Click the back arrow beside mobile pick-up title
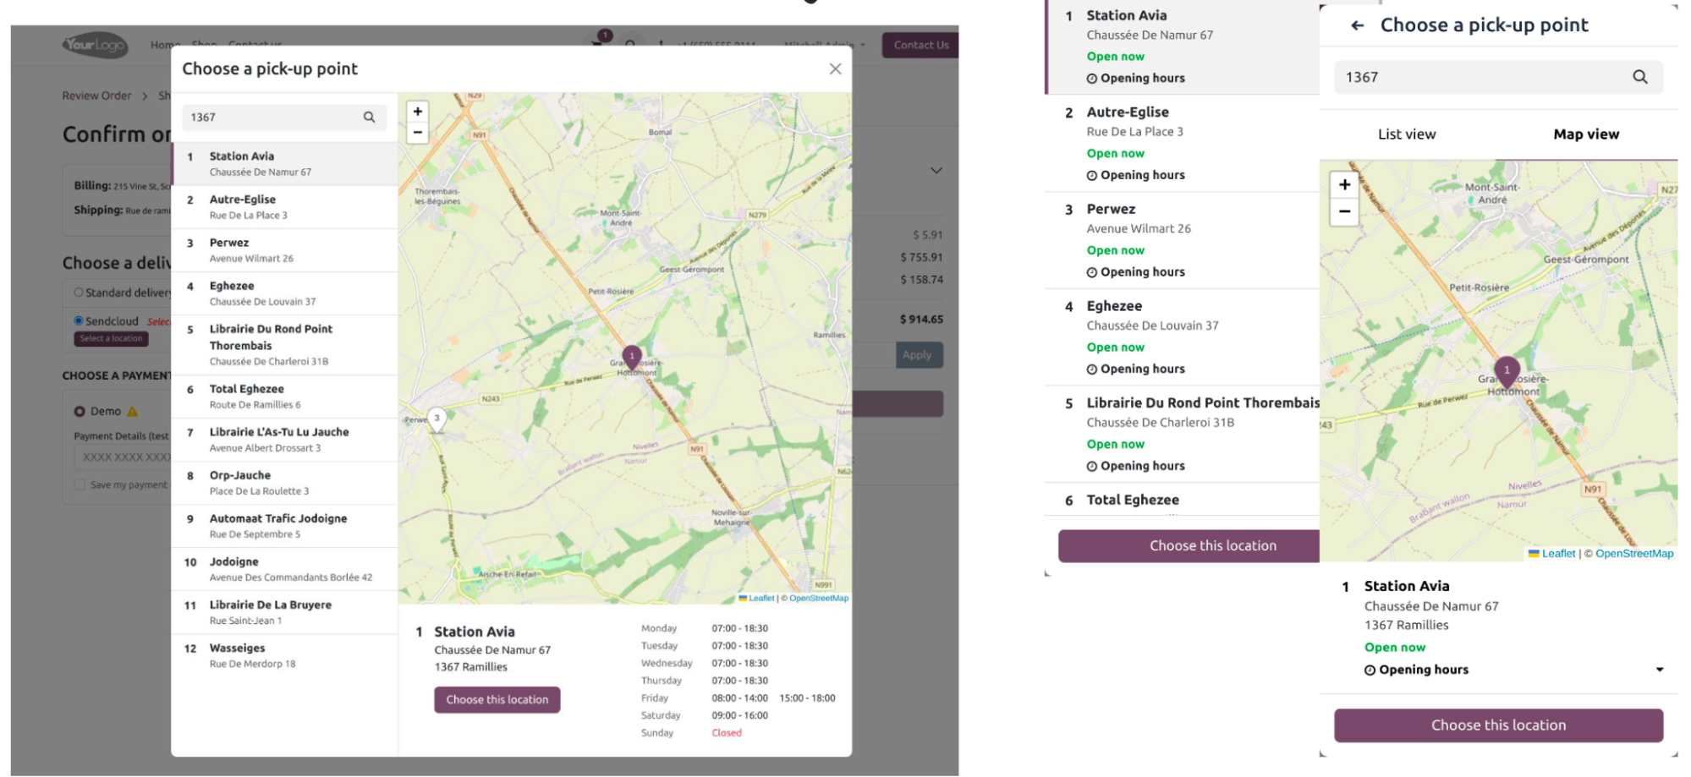 tap(1357, 25)
